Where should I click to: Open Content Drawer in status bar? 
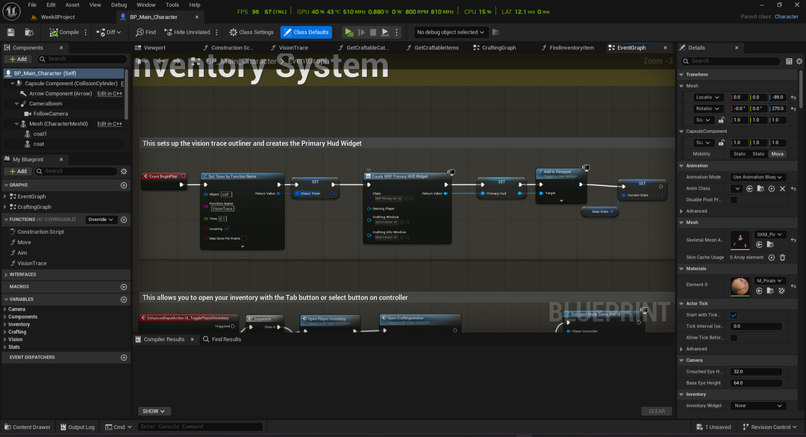26,427
